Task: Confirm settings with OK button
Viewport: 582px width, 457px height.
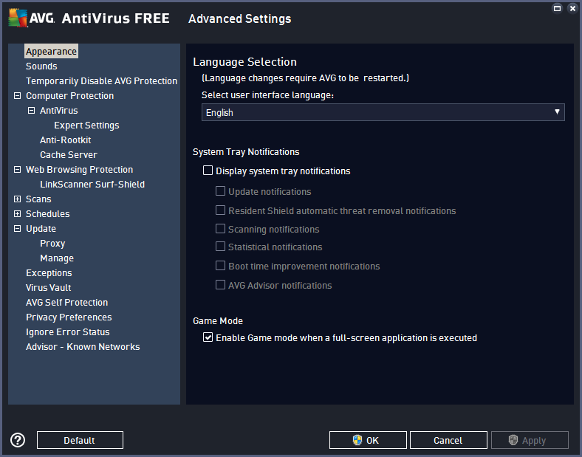Action: (x=368, y=440)
